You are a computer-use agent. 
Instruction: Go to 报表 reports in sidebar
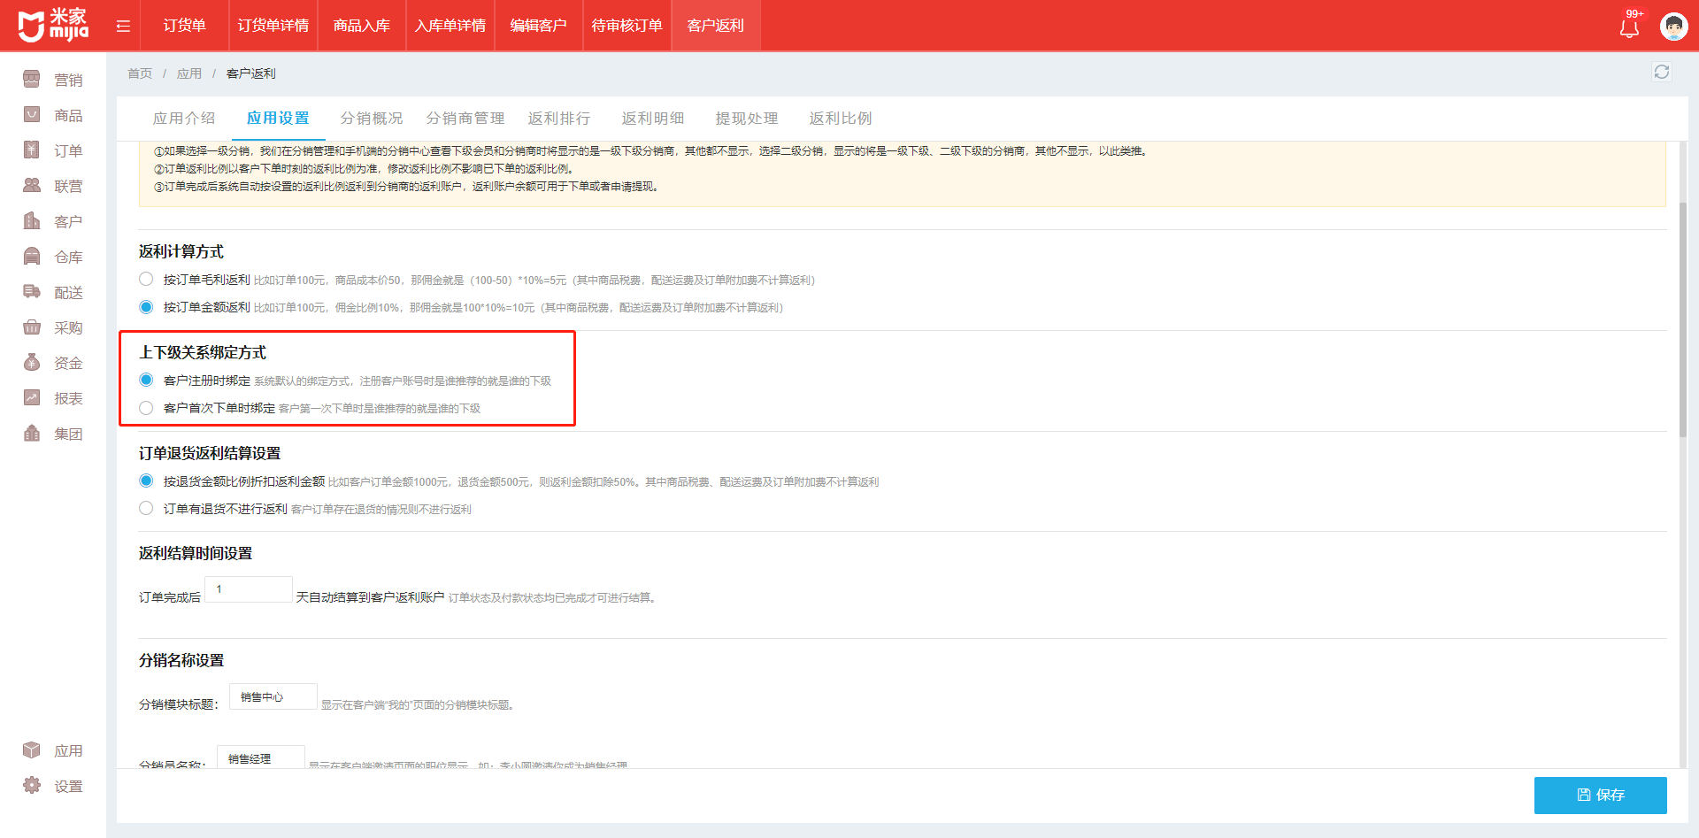click(x=53, y=399)
